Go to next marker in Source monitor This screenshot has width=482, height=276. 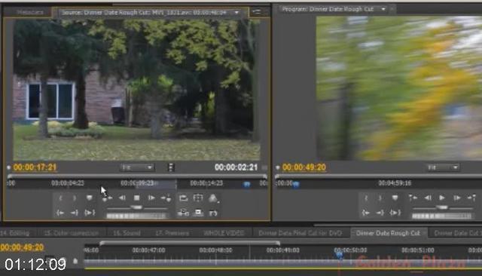coord(166,198)
